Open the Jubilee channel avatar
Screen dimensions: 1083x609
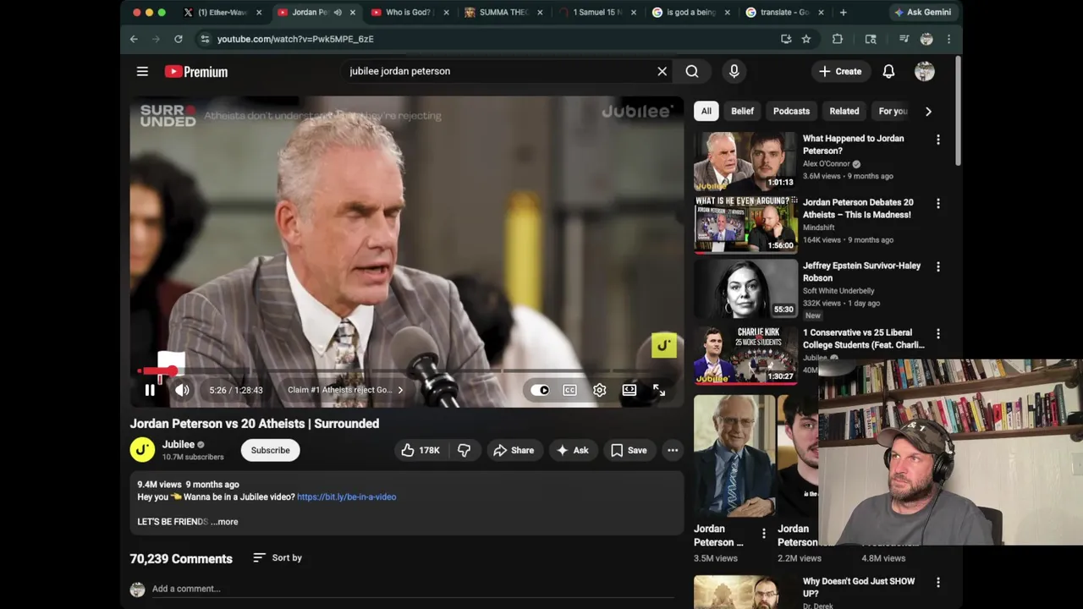coord(142,450)
